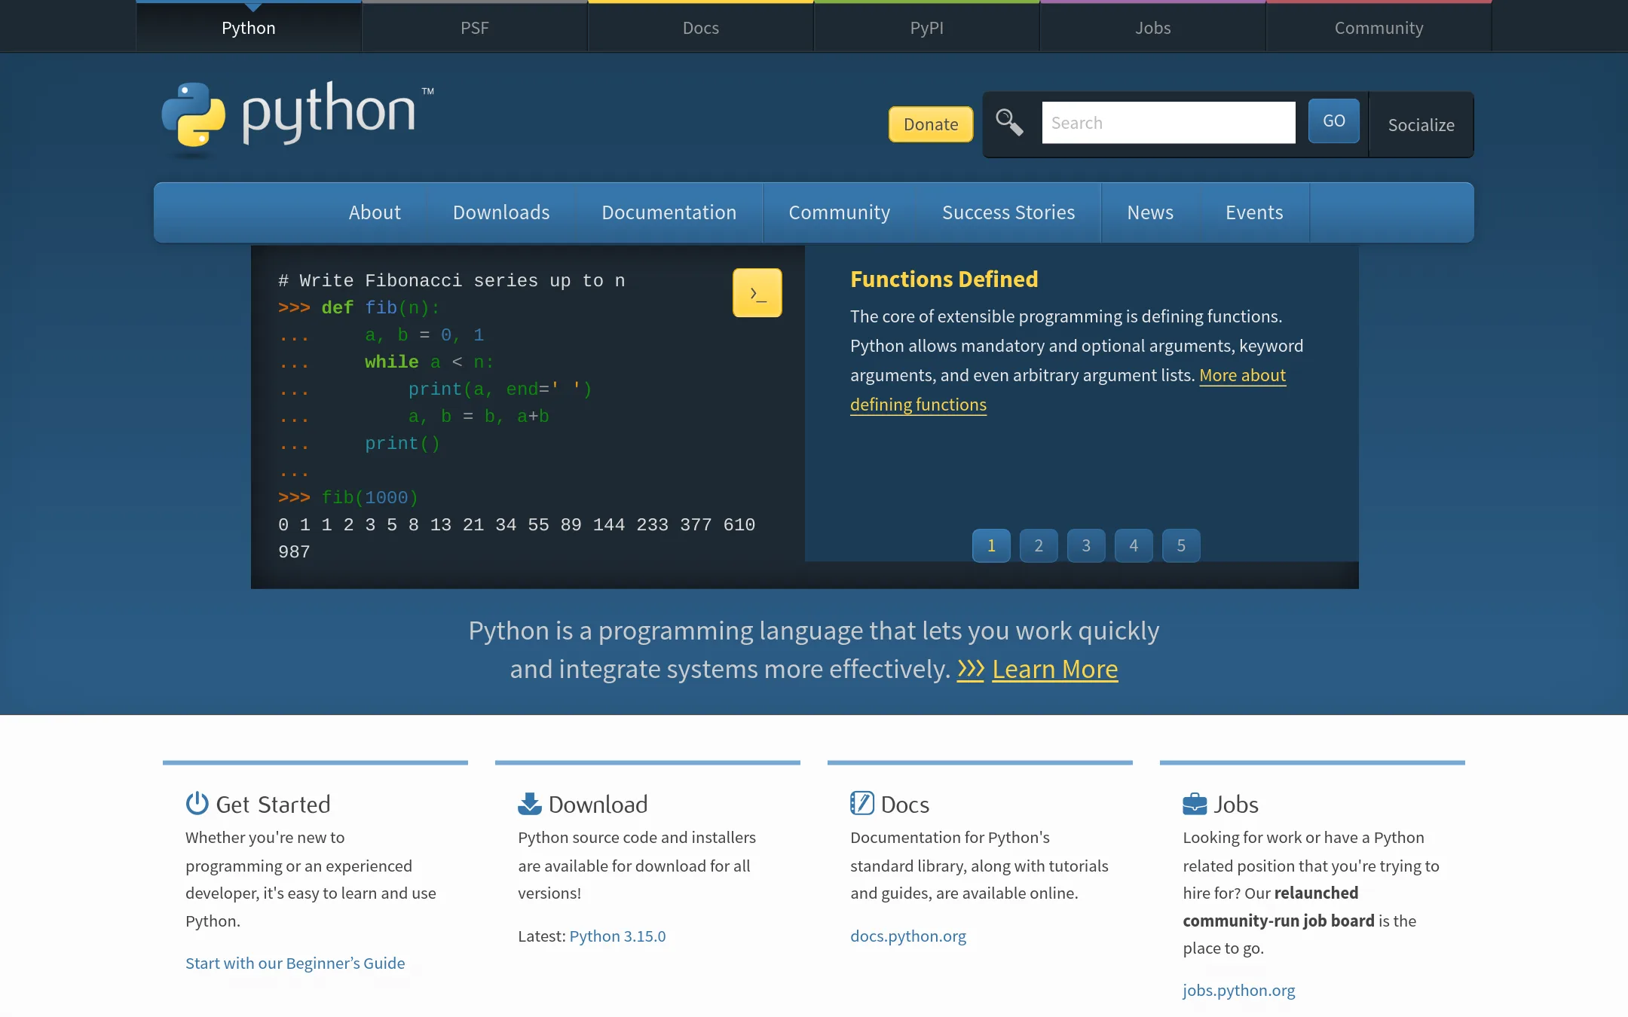Click the Download section heading
The image size is (1628, 1017).
(x=598, y=805)
